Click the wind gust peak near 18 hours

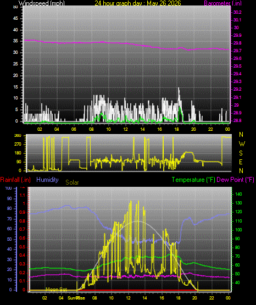(179, 88)
